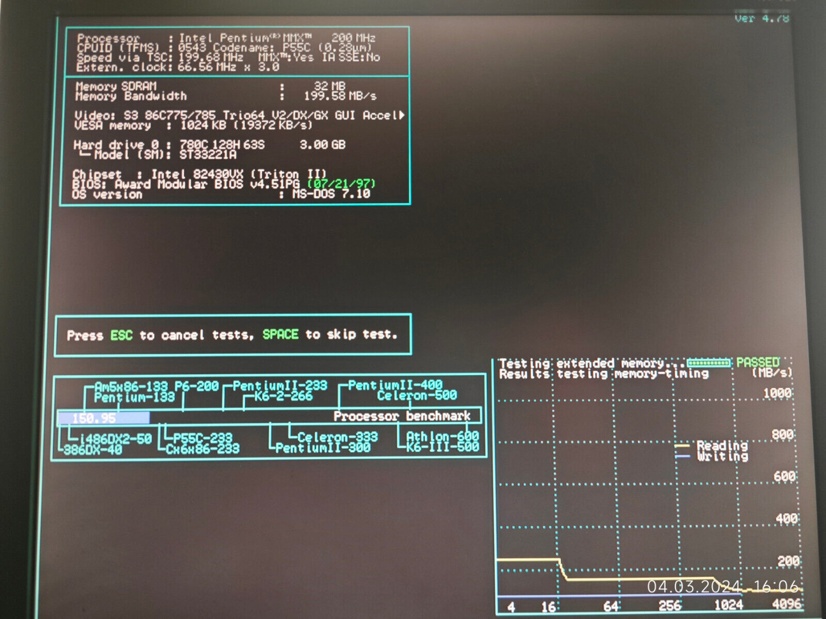Click the '1024 KB (19372 KB/s)' value

coord(246,125)
